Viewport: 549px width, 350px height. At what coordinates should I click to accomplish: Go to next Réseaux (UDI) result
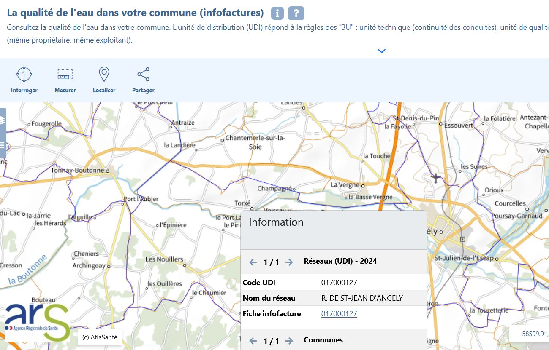click(x=289, y=262)
